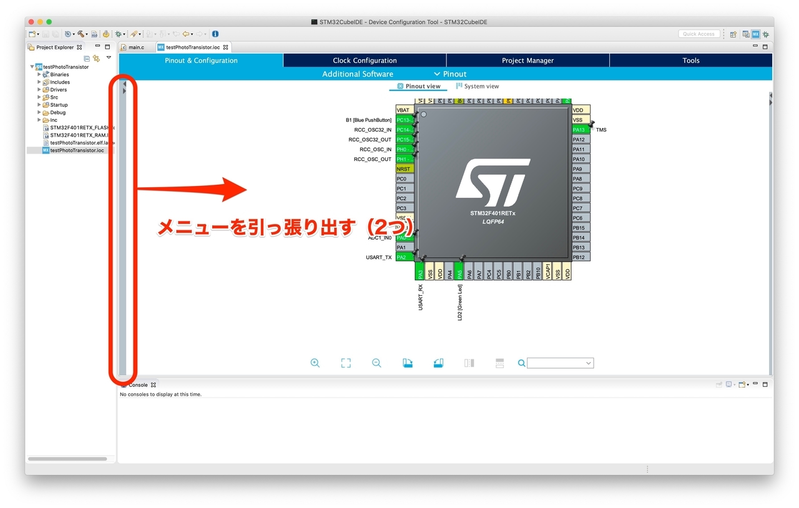The image size is (799, 508).
Task: Open the pinout search combo box dropdown
Action: pyautogui.click(x=588, y=363)
